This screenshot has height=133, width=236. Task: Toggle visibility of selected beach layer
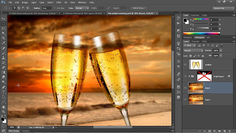185,88
